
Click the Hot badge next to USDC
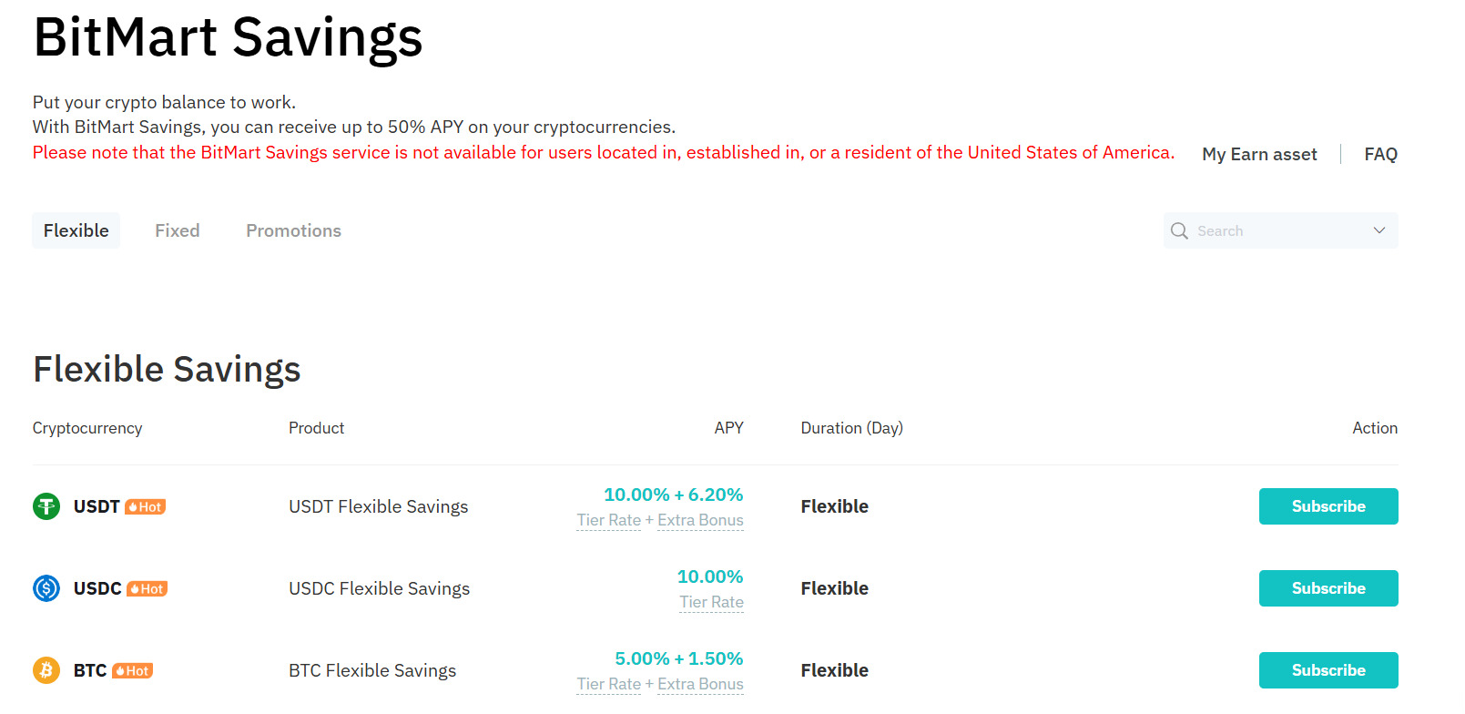point(148,589)
